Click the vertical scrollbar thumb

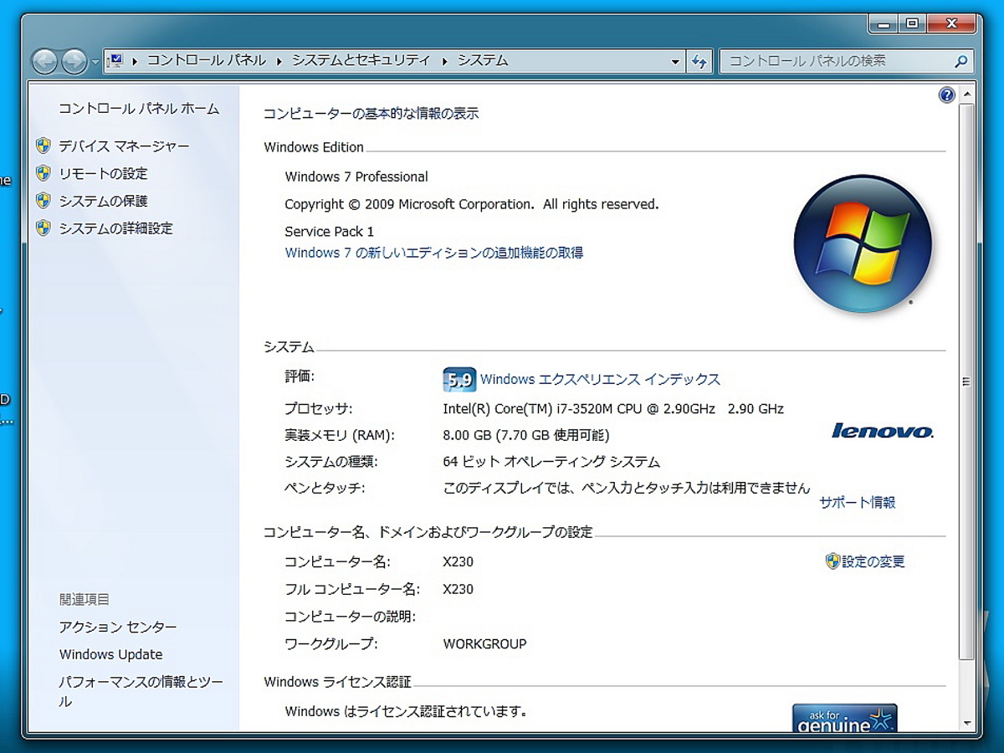point(967,382)
